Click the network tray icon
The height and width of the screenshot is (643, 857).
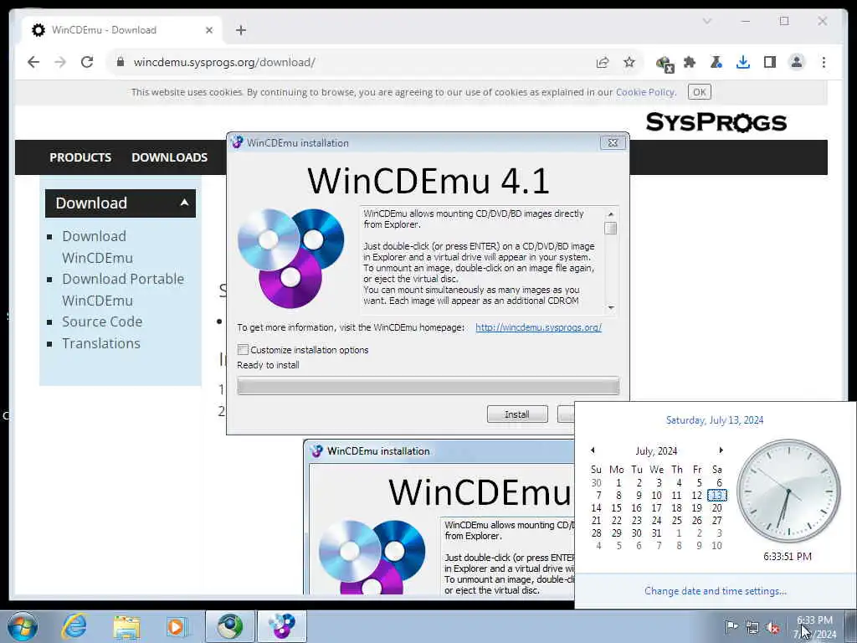[x=752, y=627]
